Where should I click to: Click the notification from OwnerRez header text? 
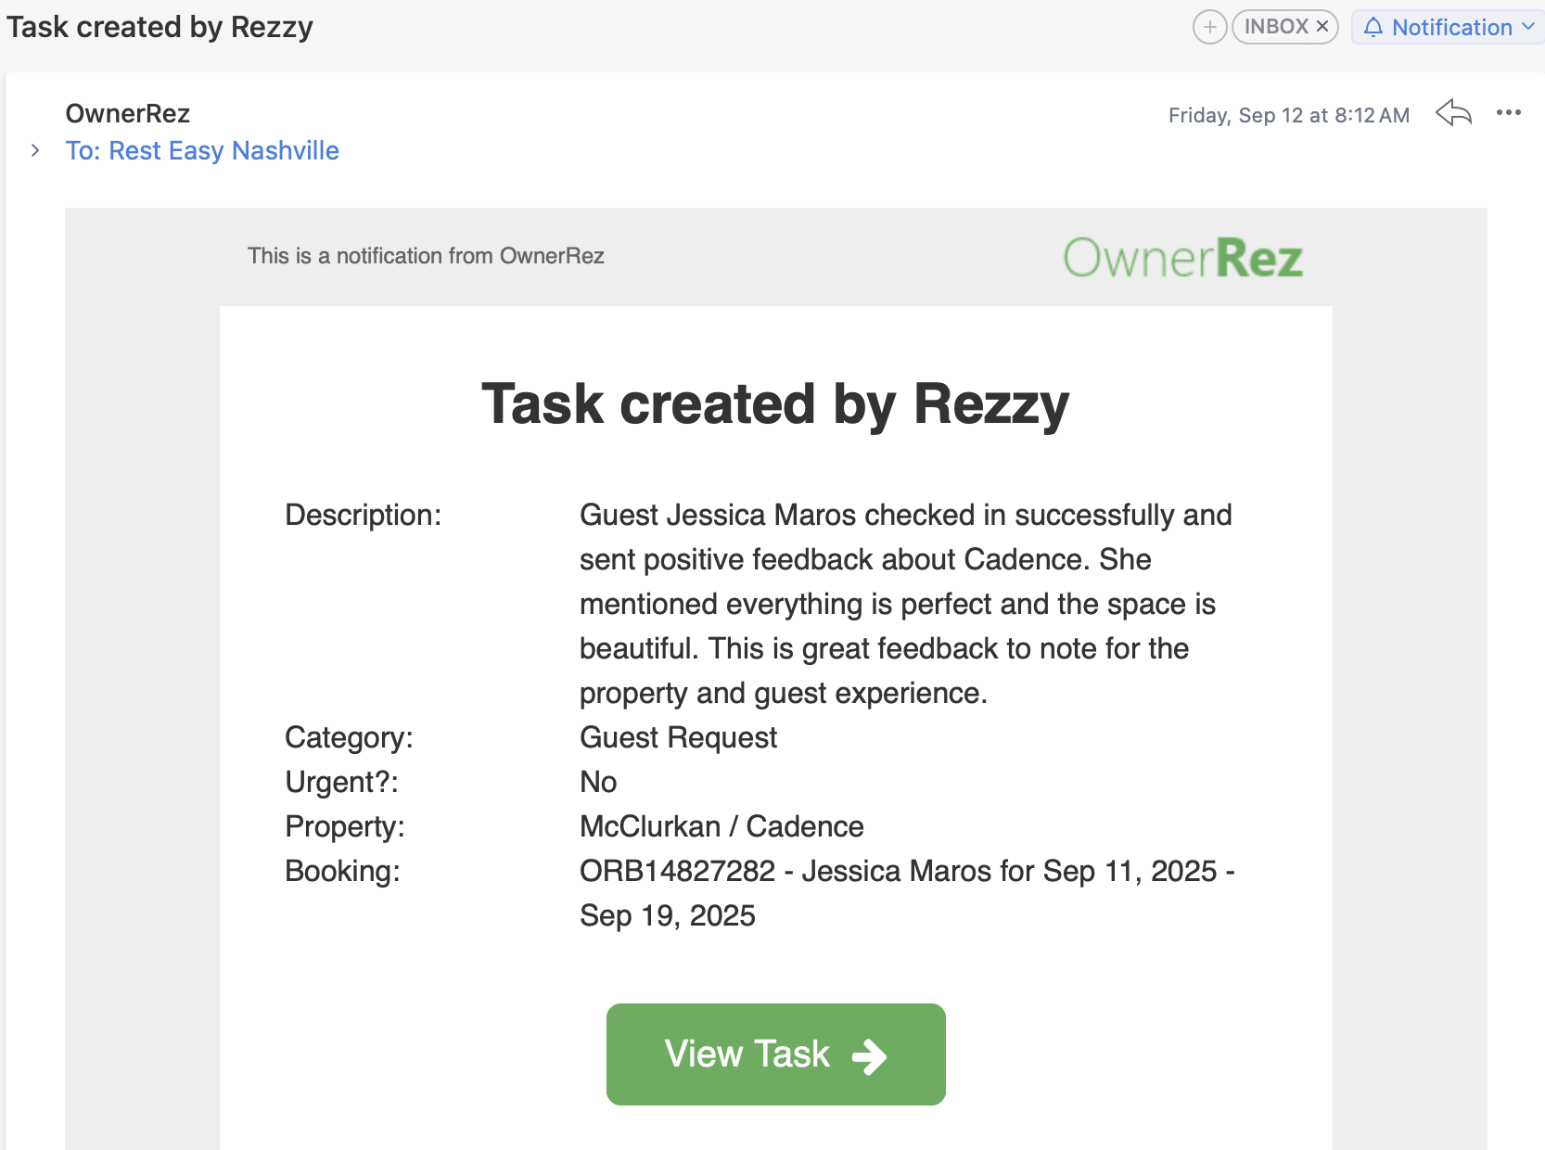(426, 256)
